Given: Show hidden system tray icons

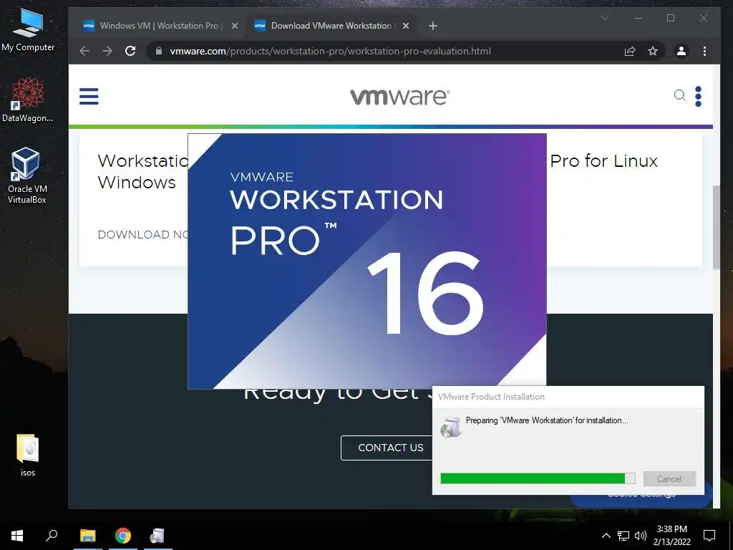Looking at the screenshot, I should (606, 536).
